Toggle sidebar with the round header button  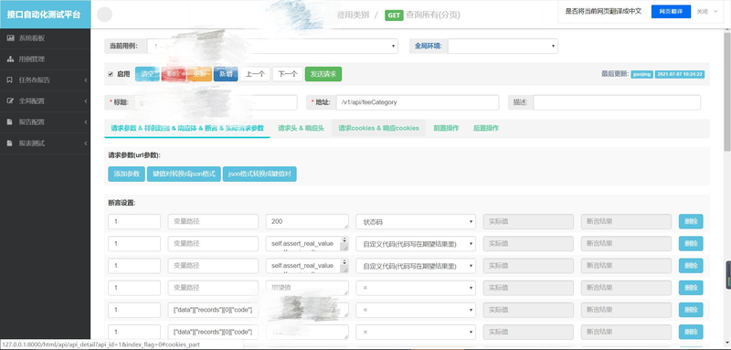pos(104,15)
